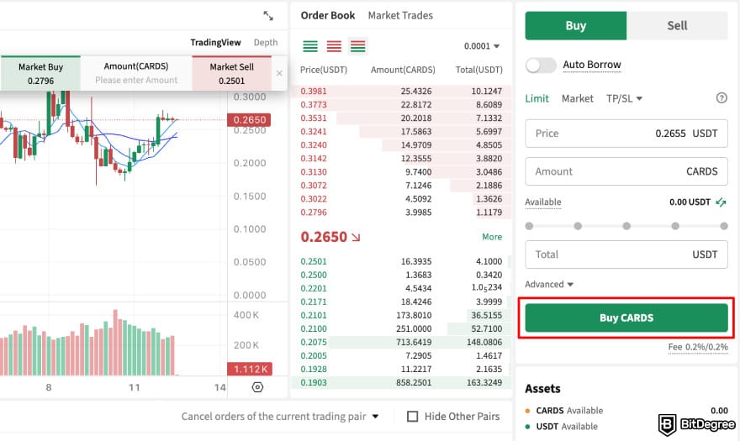Show sell-orders-only order book view
This screenshot has width=740, height=441.
click(x=334, y=46)
